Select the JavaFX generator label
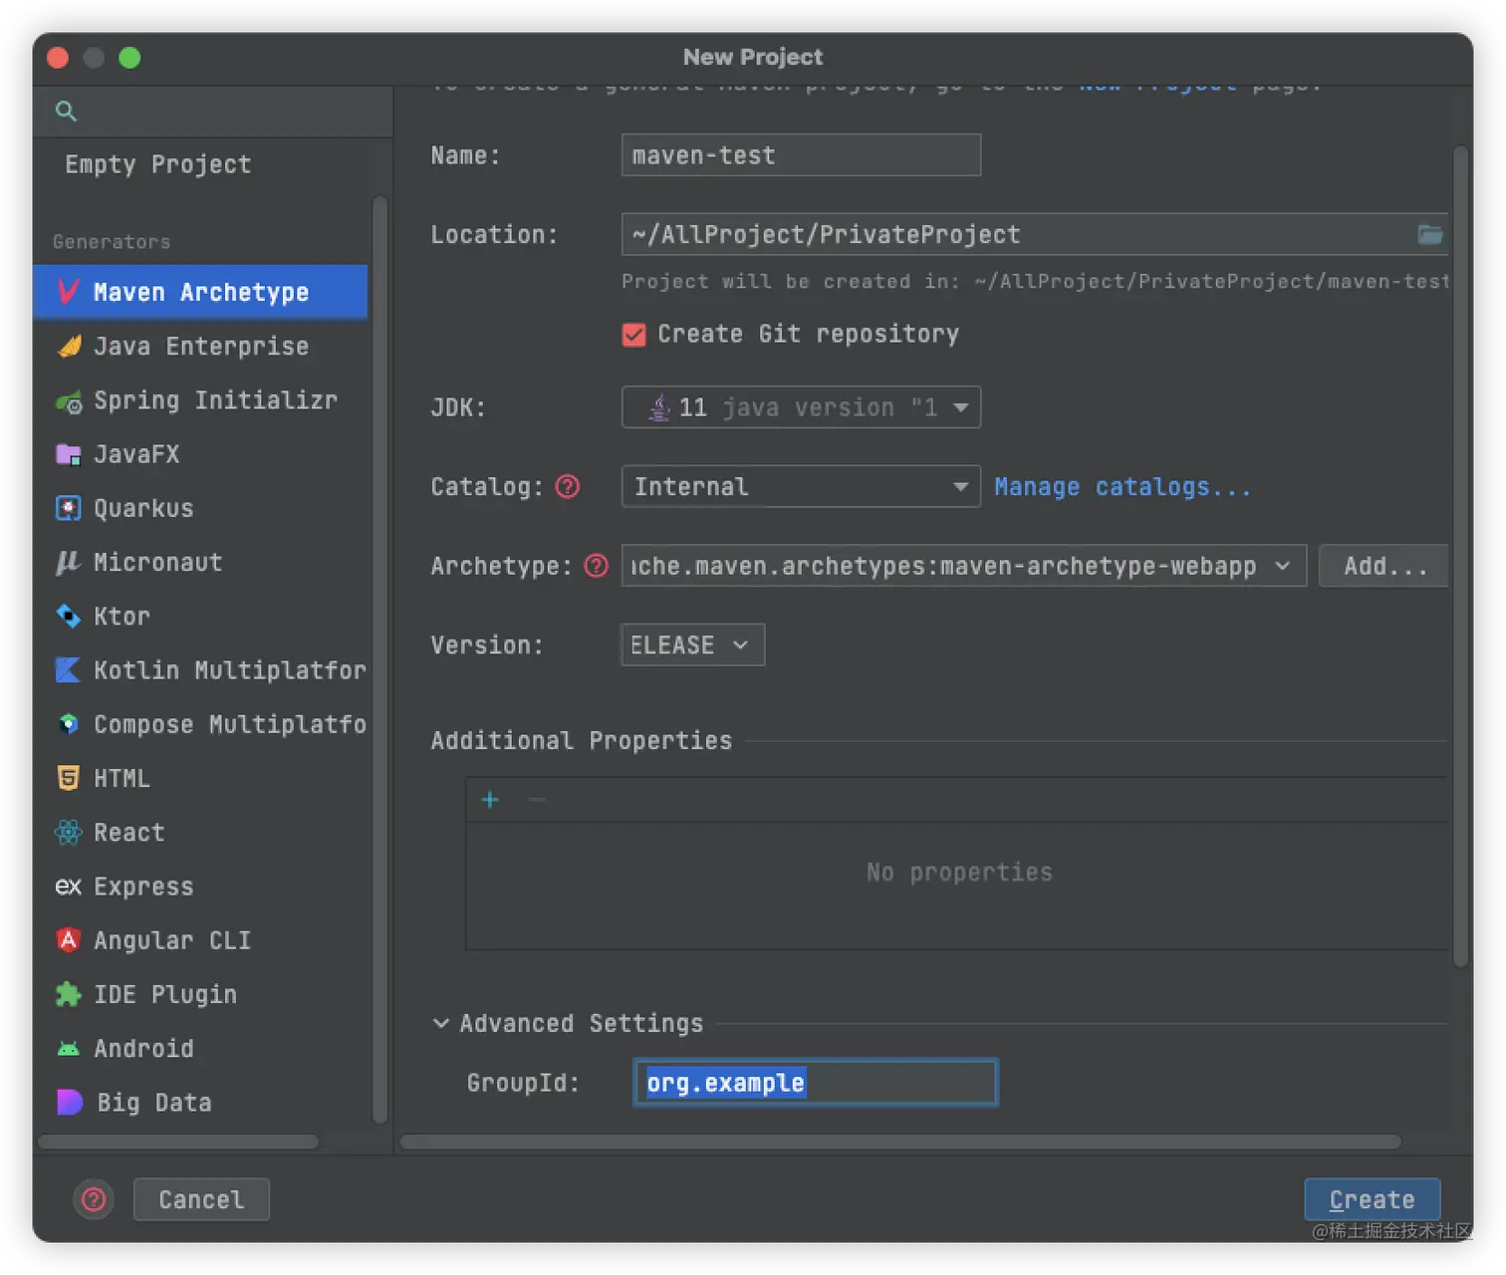Image resolution: width=1506 pixels, height=1275 pixels. pos(136,454)
